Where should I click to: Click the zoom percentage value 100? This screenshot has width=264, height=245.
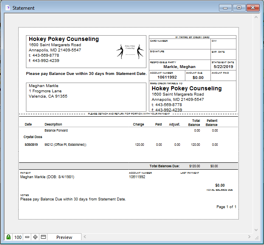pos(18,237)
